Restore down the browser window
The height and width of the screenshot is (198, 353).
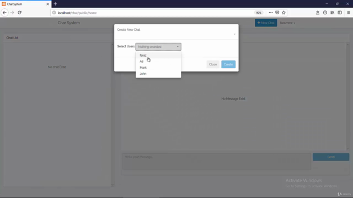337,4
